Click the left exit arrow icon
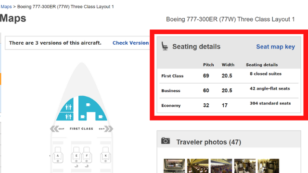 click(54, 129)
